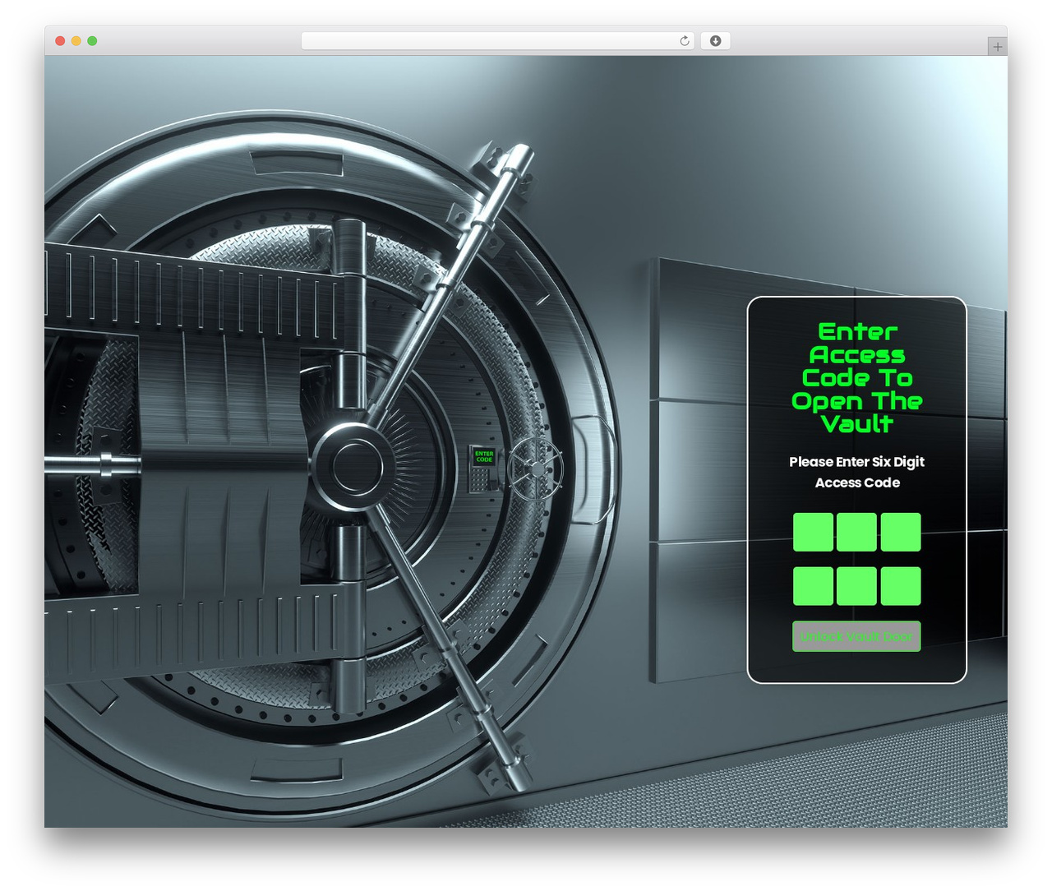Select the fifth access code digit box
This screenshot has height=891, width=1052.
(856, 586)
